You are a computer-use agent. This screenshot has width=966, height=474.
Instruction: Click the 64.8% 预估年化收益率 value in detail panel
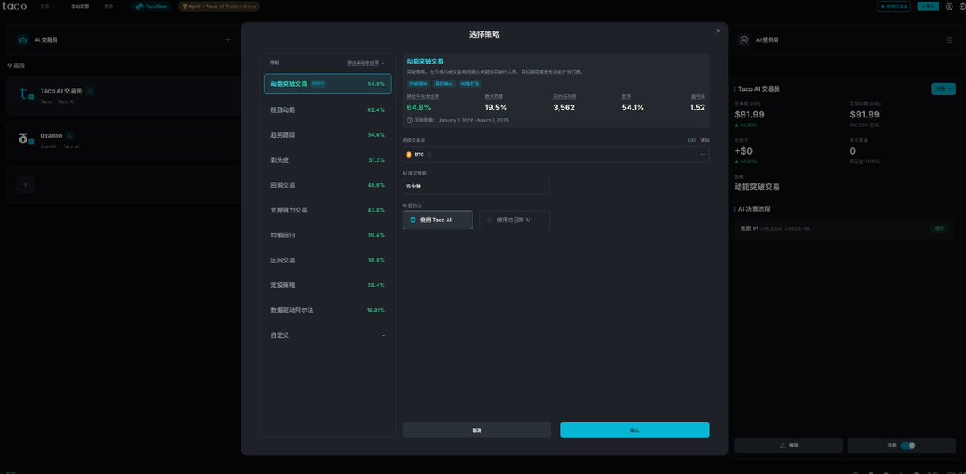pyautogui.click(x=419, y=107)
